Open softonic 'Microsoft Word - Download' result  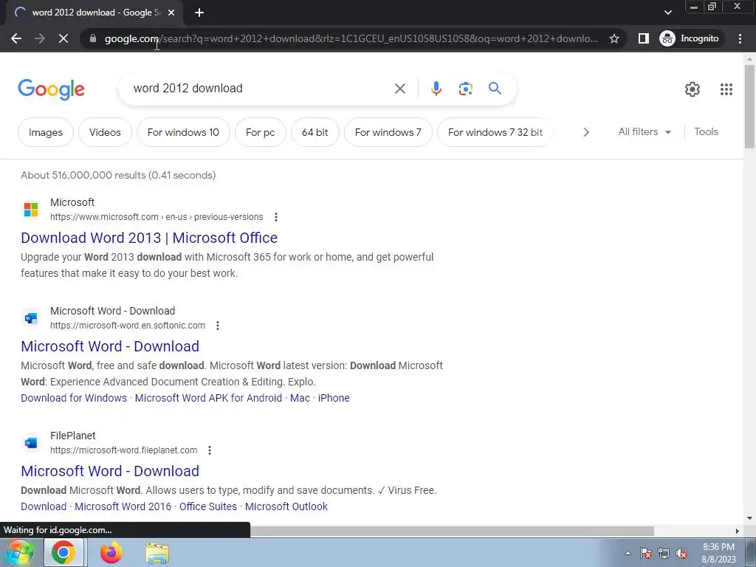pyautogui.click(x=110, y=346)
